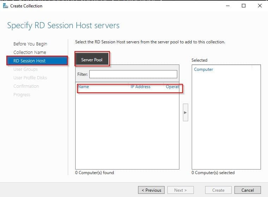The width and height of the screenshot is (268, 197).
Task: Click the right-arrow add server button
Action: [x=185, y=112]
